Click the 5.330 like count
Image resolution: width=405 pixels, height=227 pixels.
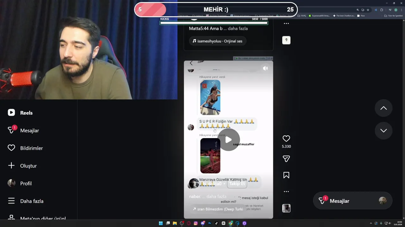pos(286,146)
